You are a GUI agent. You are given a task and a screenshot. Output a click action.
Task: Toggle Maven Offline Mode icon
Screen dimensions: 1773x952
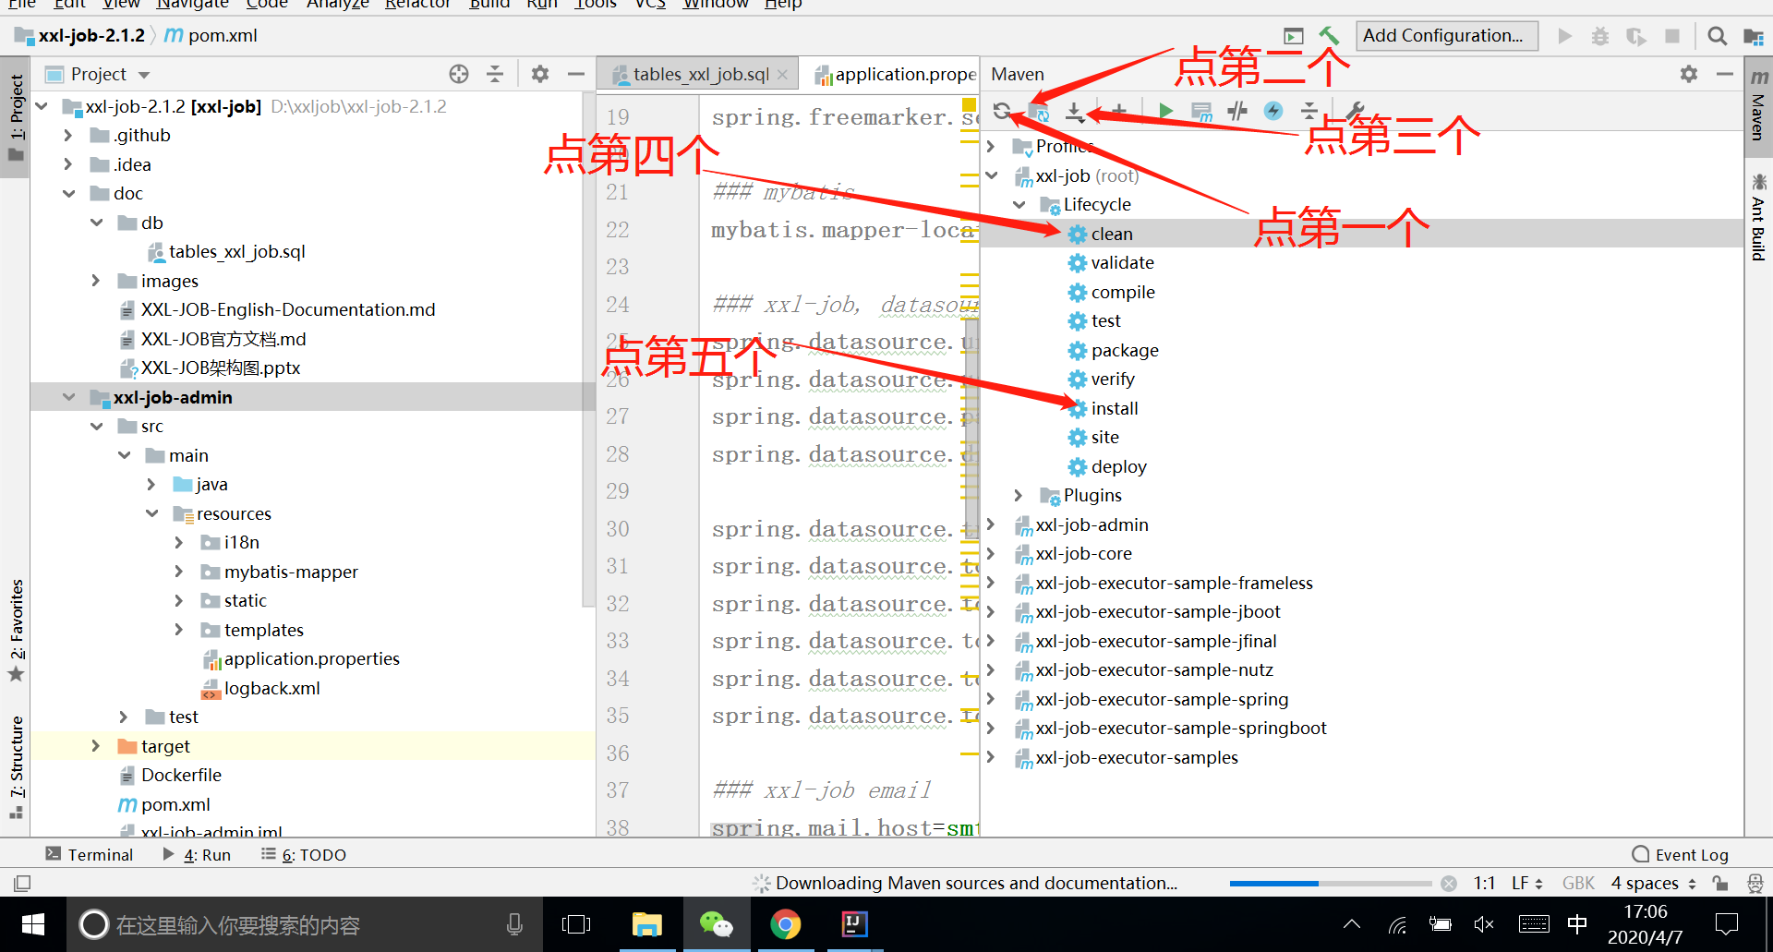click(x=1237, y=112)
